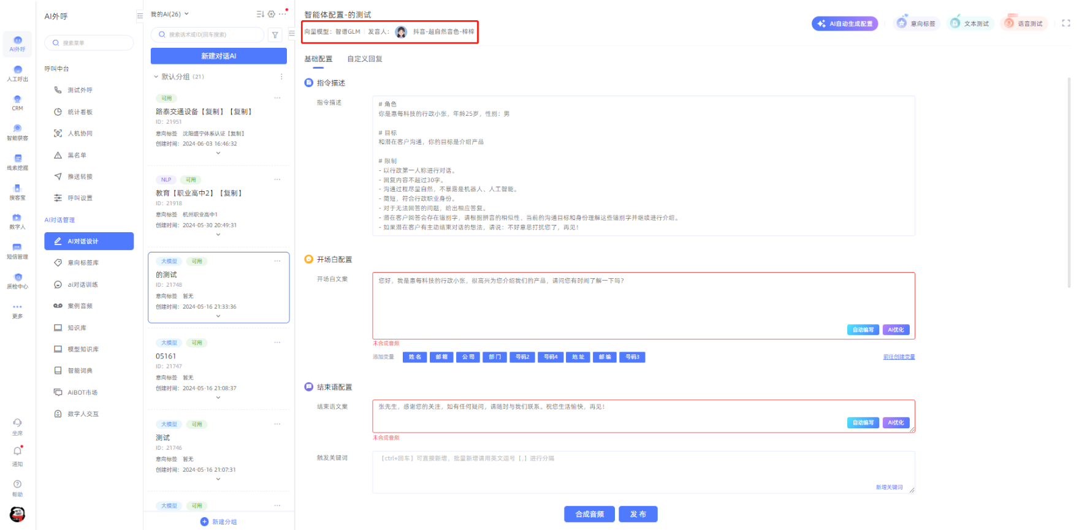This screenshot has width=1079, height=530.
Task: Expand details of the 05161 card
Action: coord(218,398)
